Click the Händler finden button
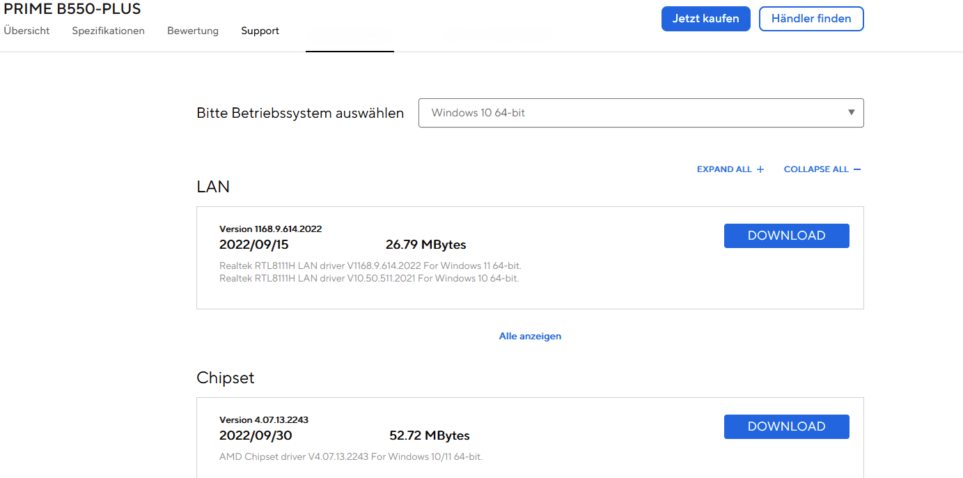This screenshot has width=963, height=478. point(811,19)
